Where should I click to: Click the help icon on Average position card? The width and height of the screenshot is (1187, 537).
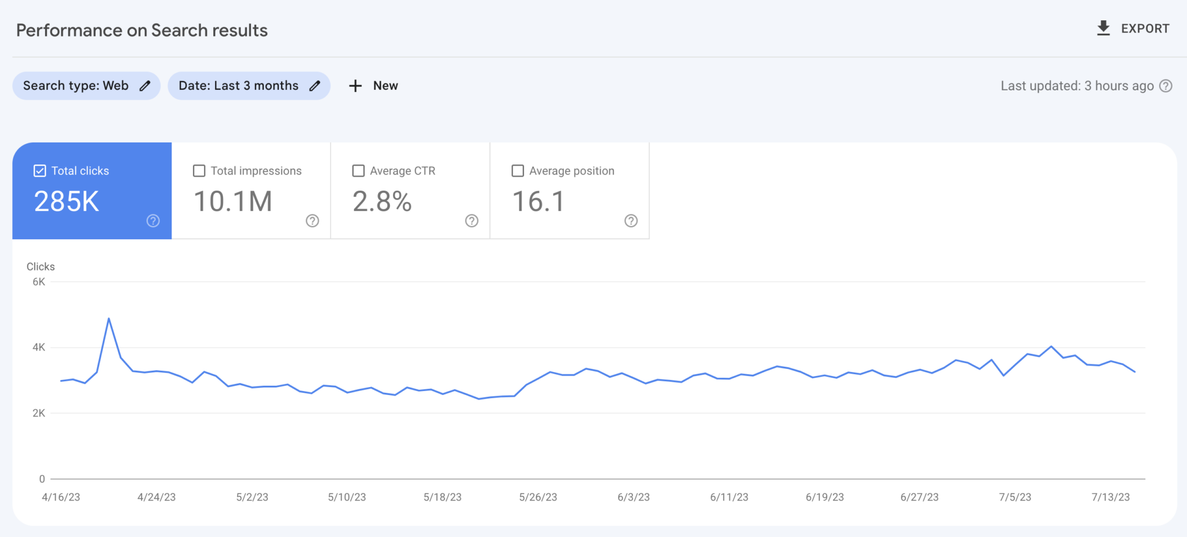631,221
